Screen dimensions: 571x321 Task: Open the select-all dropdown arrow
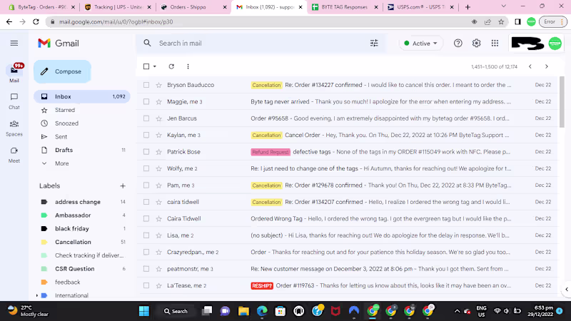coord(155,66)
